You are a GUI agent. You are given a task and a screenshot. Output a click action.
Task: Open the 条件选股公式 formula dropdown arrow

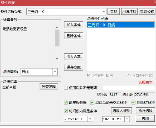(x=104, y=12)
